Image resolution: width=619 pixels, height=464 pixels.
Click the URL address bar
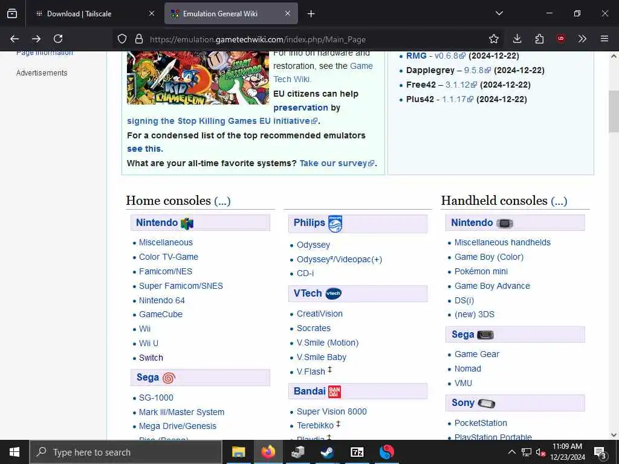[x=308, y=39]
